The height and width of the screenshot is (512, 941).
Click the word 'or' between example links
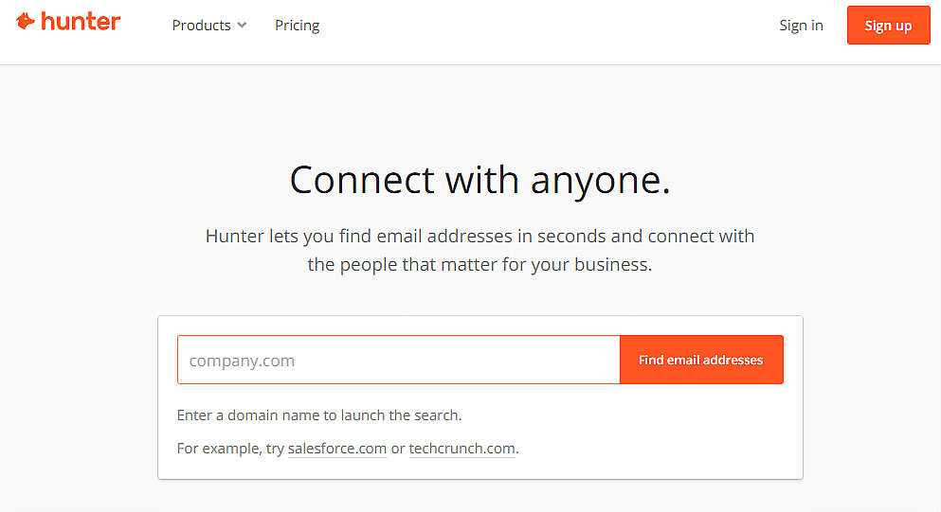tap(398, 449)
